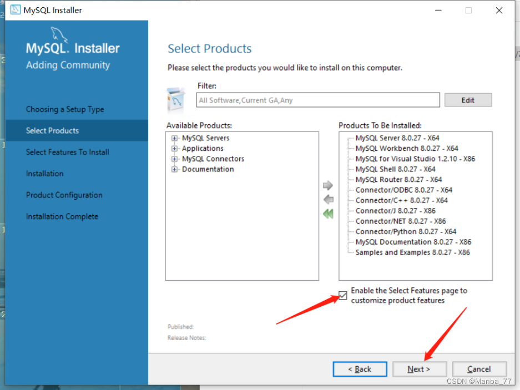
Task: Select Connector/NET 8.0.27 - X86
Action: click(401, 221)
